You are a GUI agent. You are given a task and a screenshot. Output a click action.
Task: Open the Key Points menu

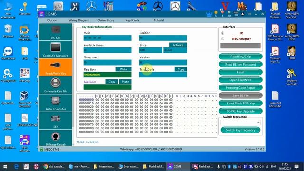pyautogui.click(x=132, y=20)
